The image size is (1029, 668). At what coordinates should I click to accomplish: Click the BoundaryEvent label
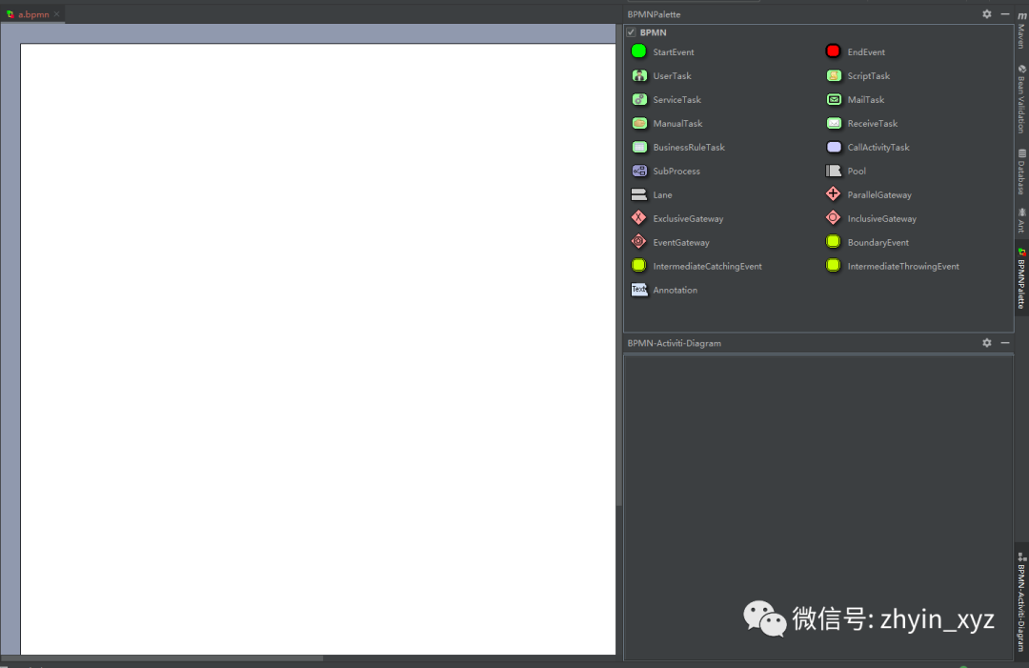(x=878, y=242)
